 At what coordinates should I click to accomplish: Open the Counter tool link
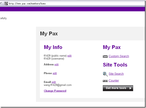pos(114,81)
